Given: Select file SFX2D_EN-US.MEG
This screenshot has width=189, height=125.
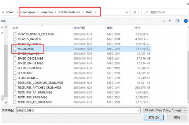Looking at the screenshot, I should tap(30, 63).
